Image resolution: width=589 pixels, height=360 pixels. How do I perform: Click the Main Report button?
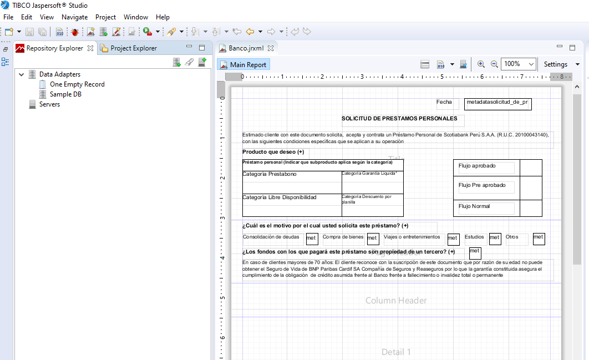243,64
